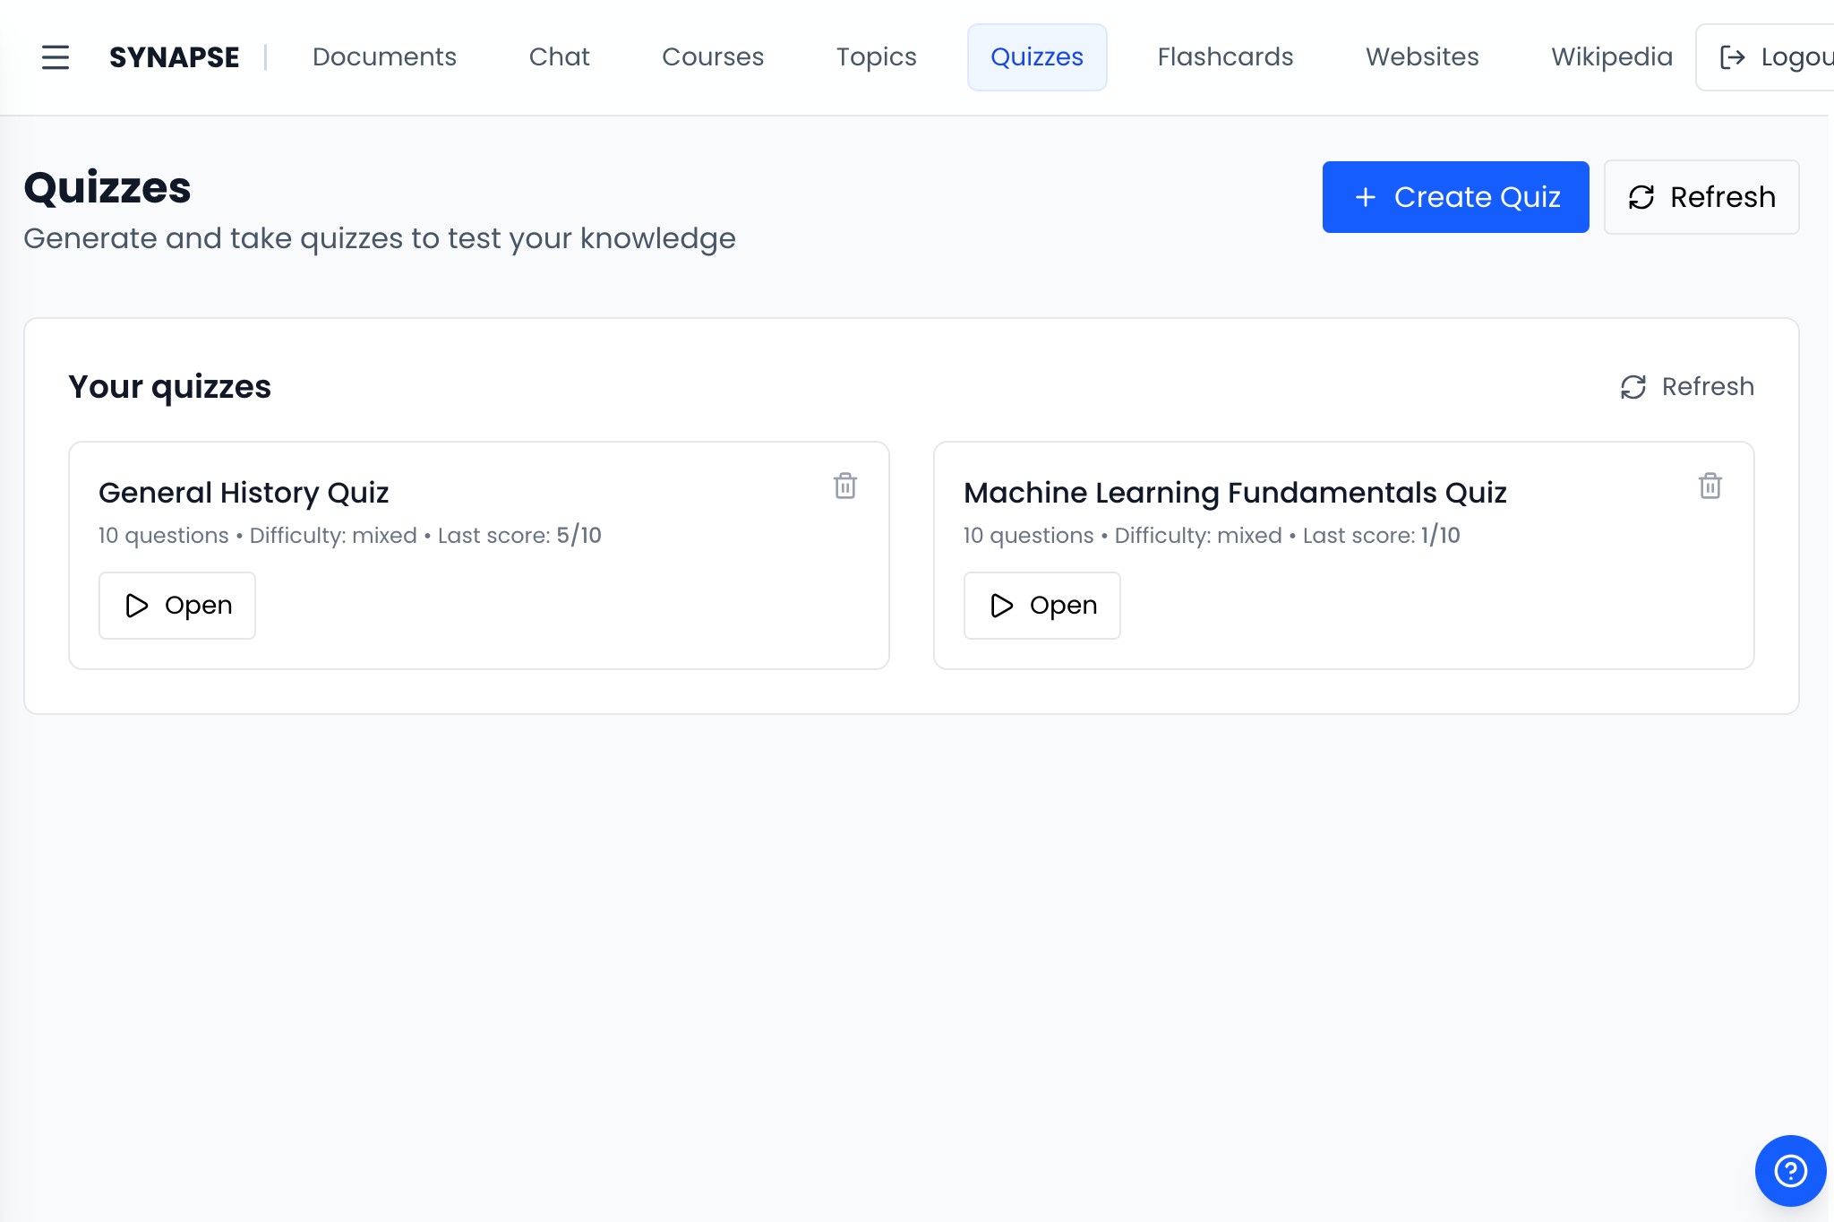
Task: Delete Machine Learning Fundamentals Quiz via trash icon
Action: click(x=1710, y=486)
